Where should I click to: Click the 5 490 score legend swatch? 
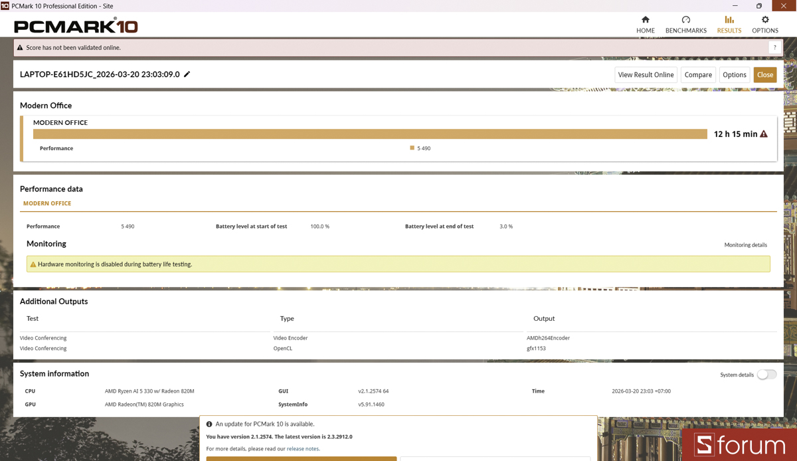[x=412, y=148]
